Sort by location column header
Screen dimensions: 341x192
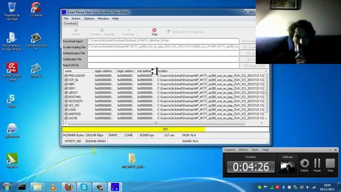(210, 71)
